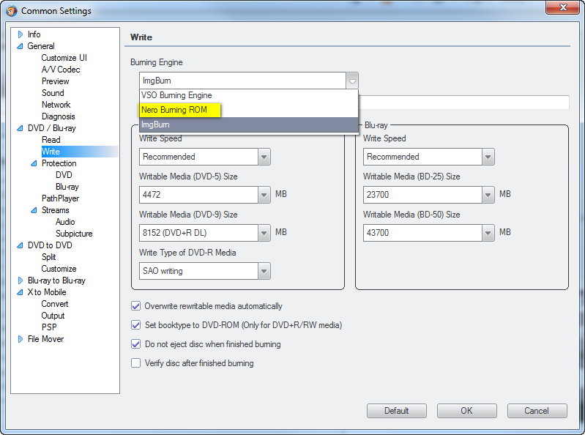Viewport: 585px width, 435px height.
Task: Uncheck Do not eject disc when finished
Action: 135,344
